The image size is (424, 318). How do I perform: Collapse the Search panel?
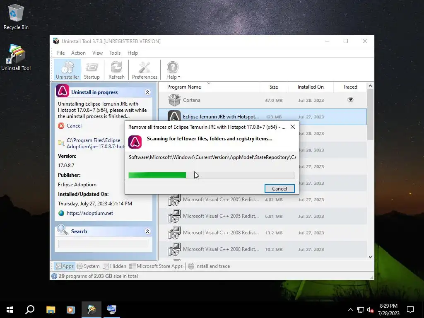point(148,231)
